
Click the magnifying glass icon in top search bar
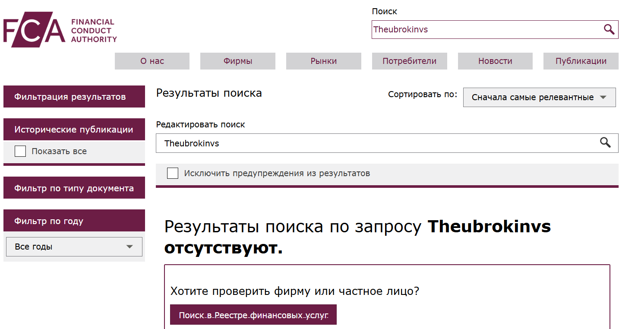click(x=610, y=29)
